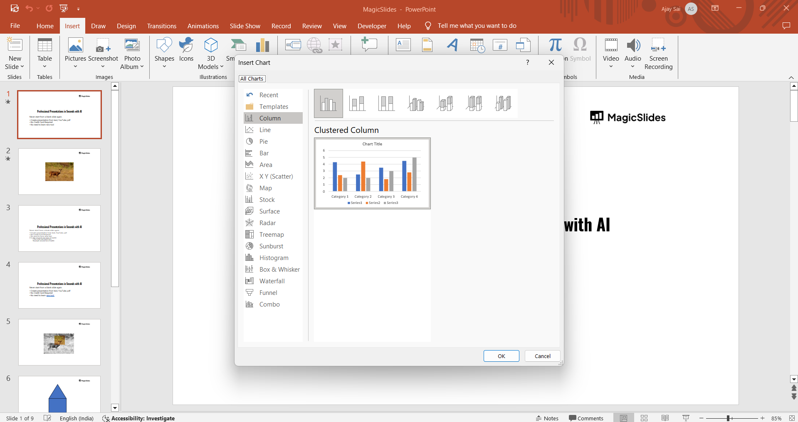Image resolution: width=798 pixels, height=422 pixels.
Task: Select slide 3 thumbnail
Action: click(x=59, y=228)
